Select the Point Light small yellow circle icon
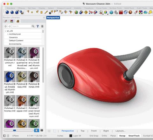This screenshot has width=153, height=140. [x=32, y=12]
